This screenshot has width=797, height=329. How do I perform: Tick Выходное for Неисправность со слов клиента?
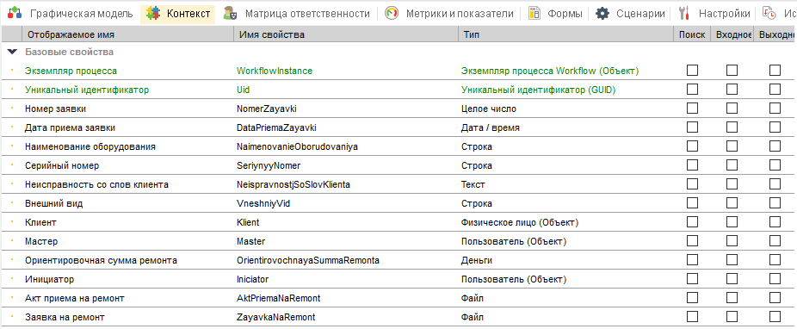tap(775, 183)
